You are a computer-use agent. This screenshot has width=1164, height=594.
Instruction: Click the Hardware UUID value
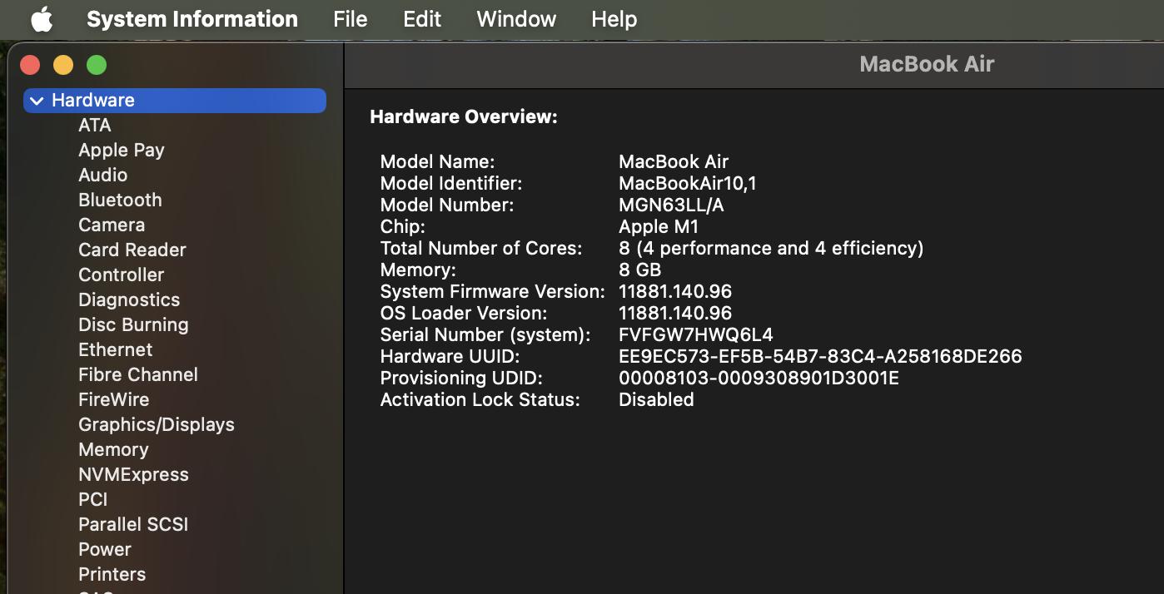point(819,356)
